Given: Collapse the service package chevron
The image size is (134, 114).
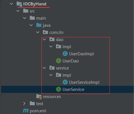Looking at the screenshot, I should pyautogui.click(x=44, y=68).
